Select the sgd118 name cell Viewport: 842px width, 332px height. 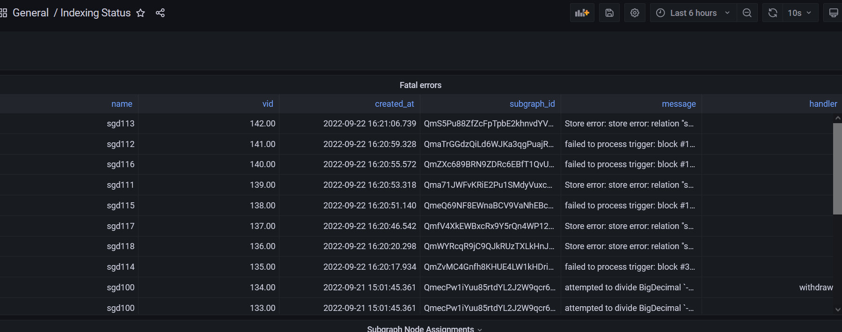tap(121, 246)
